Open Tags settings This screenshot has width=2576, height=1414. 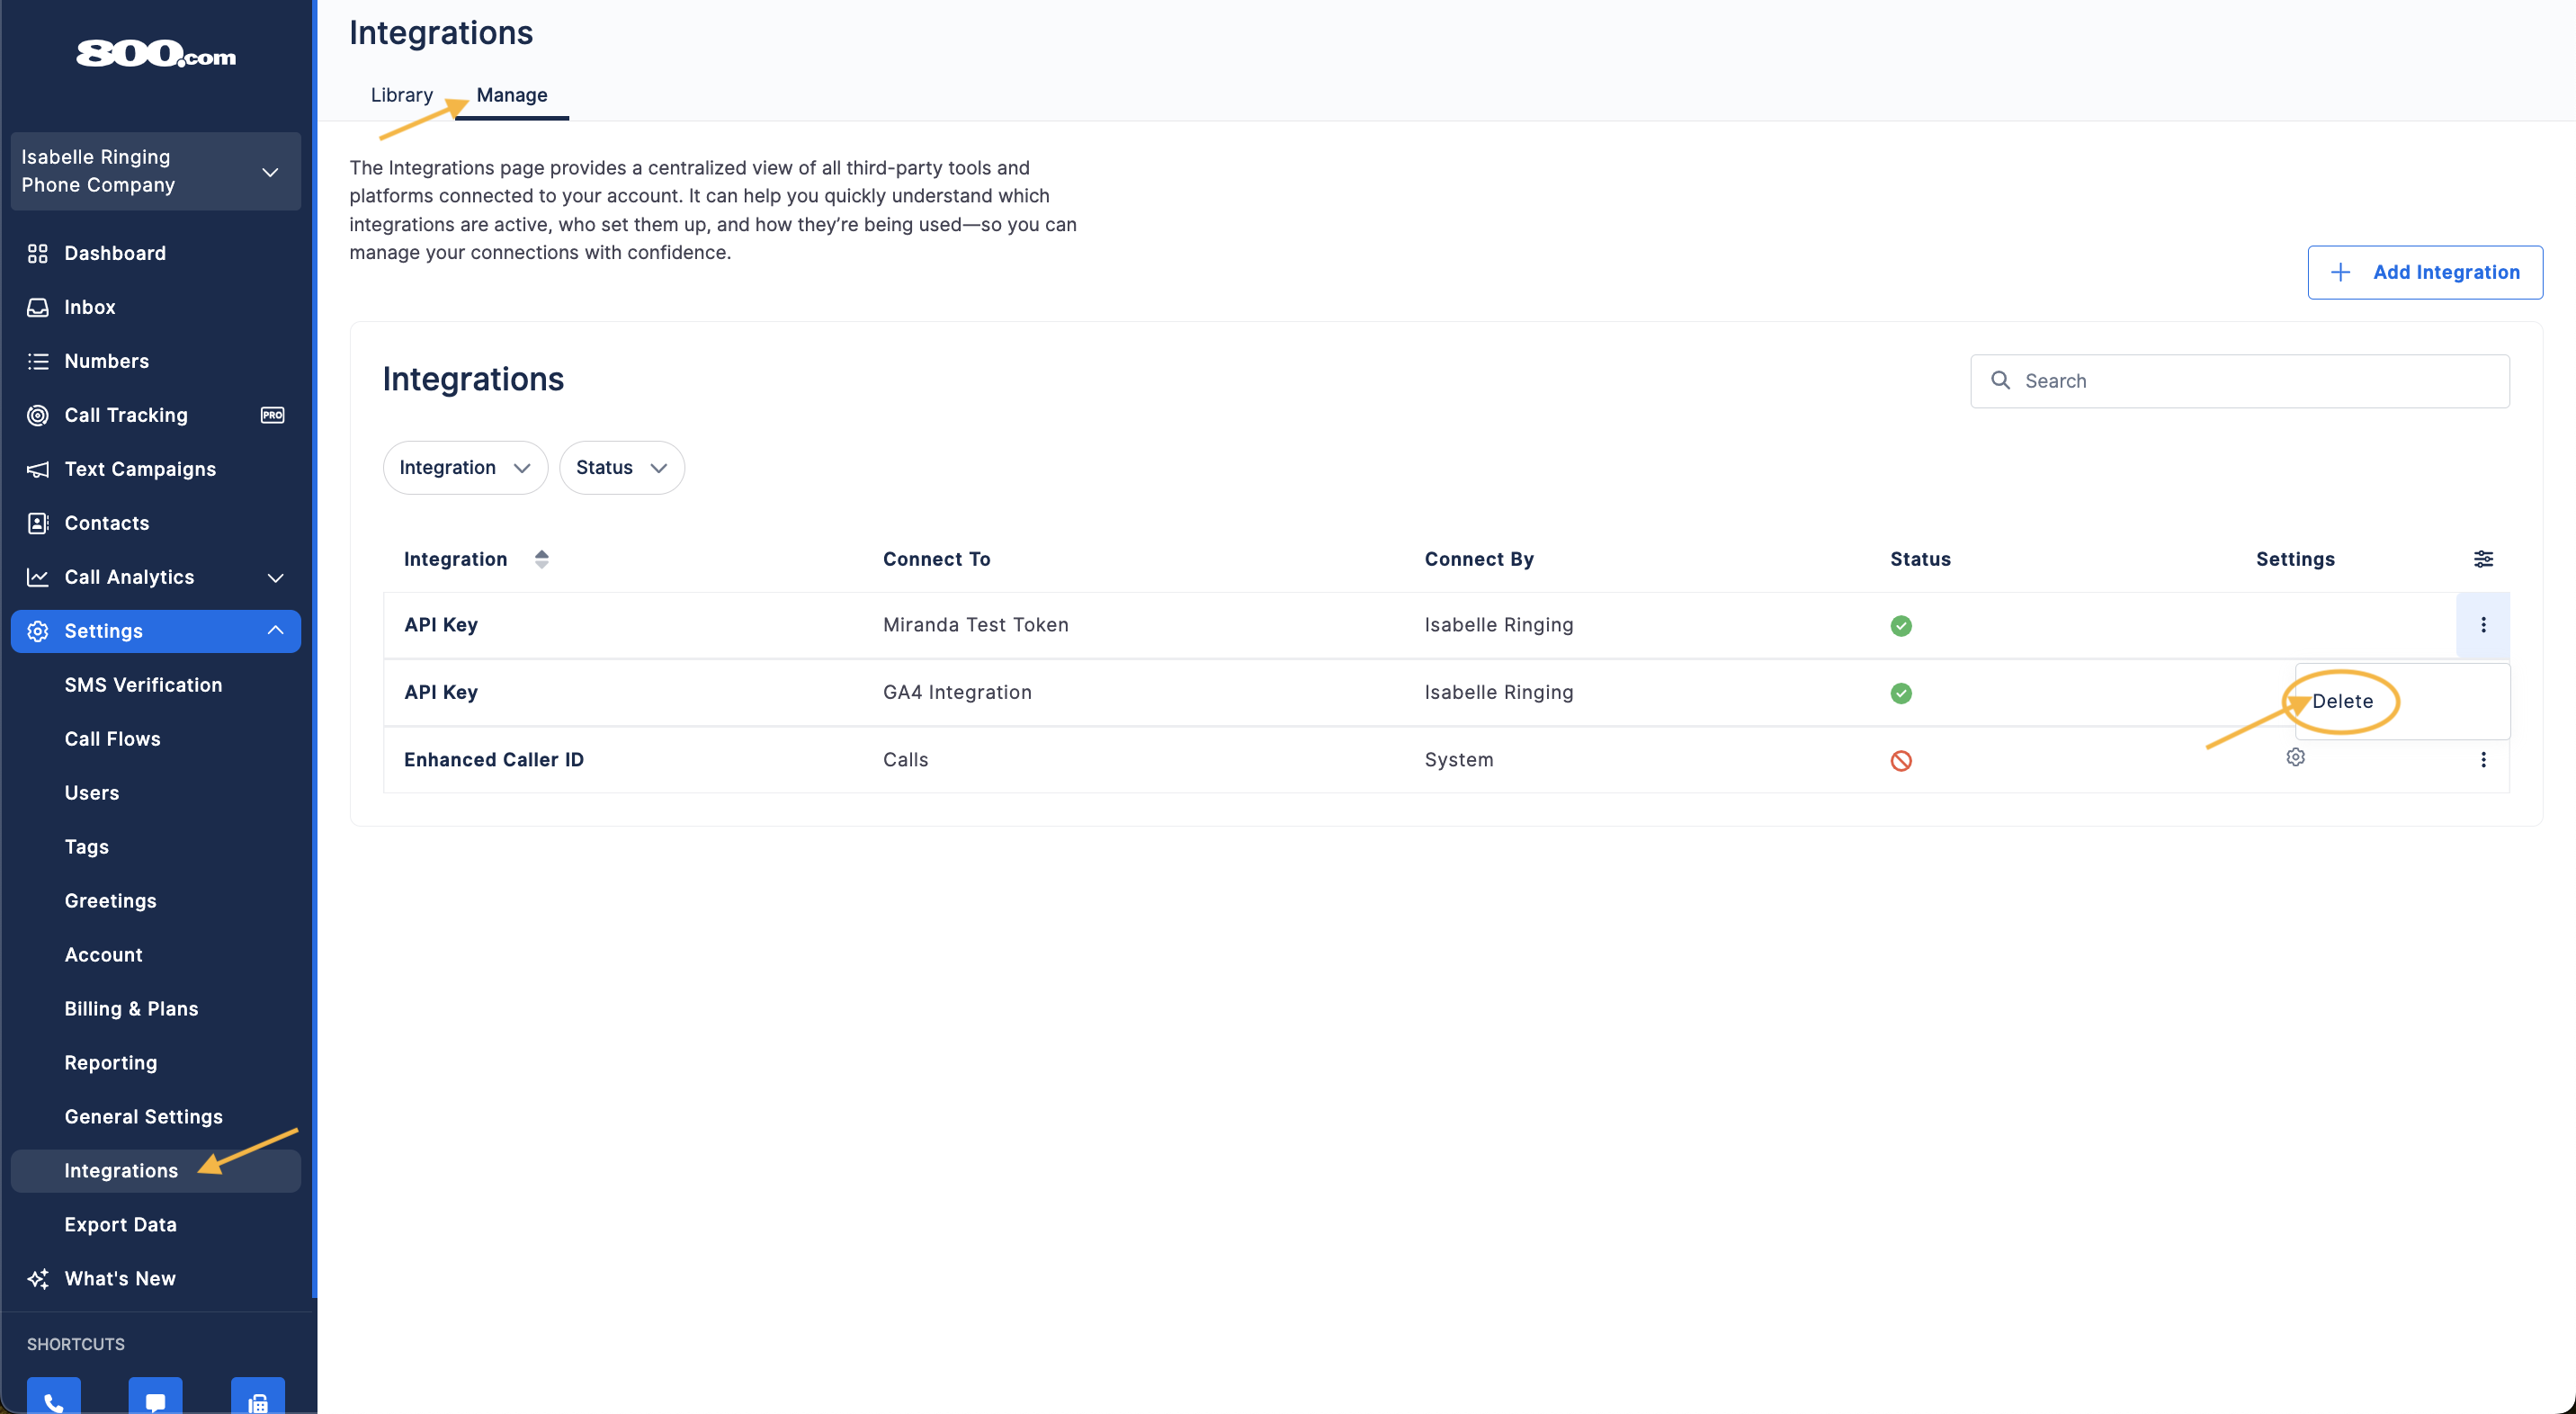pyautogui.click(x=87, y=847)
